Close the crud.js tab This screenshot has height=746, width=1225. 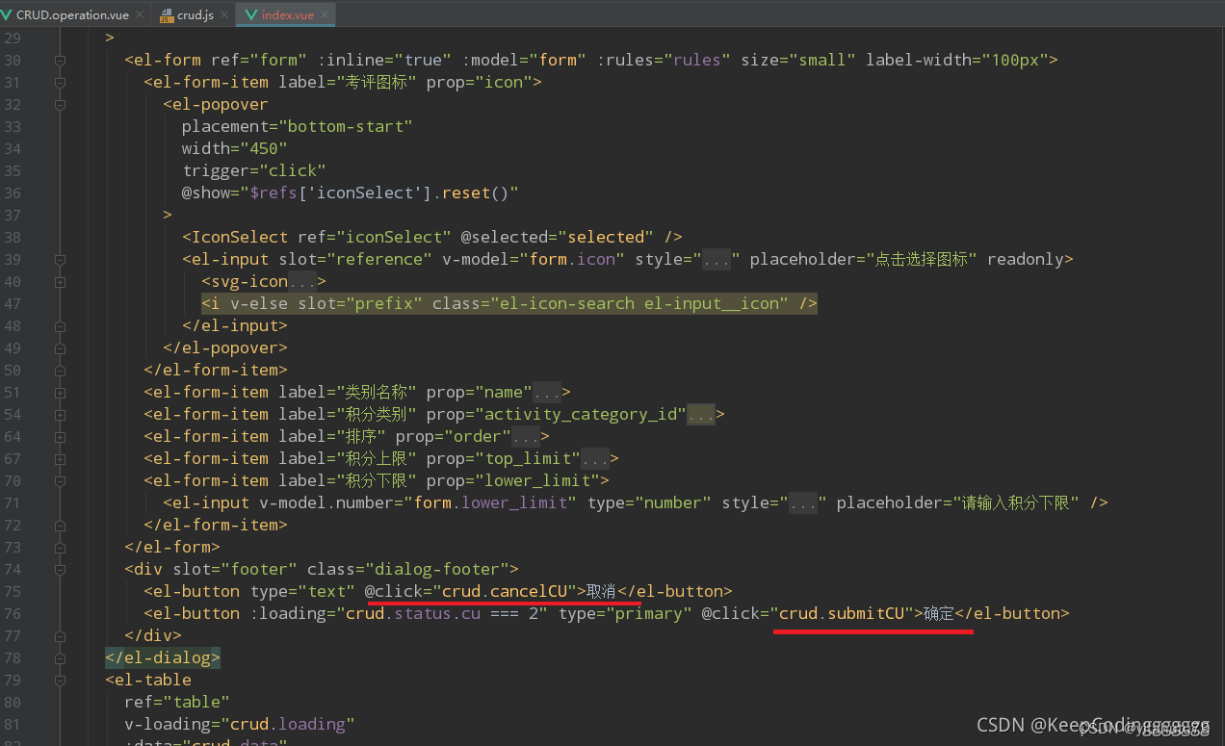click(225, 15)
